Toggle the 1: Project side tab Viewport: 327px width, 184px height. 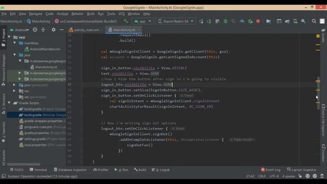(x=4, y=37)
